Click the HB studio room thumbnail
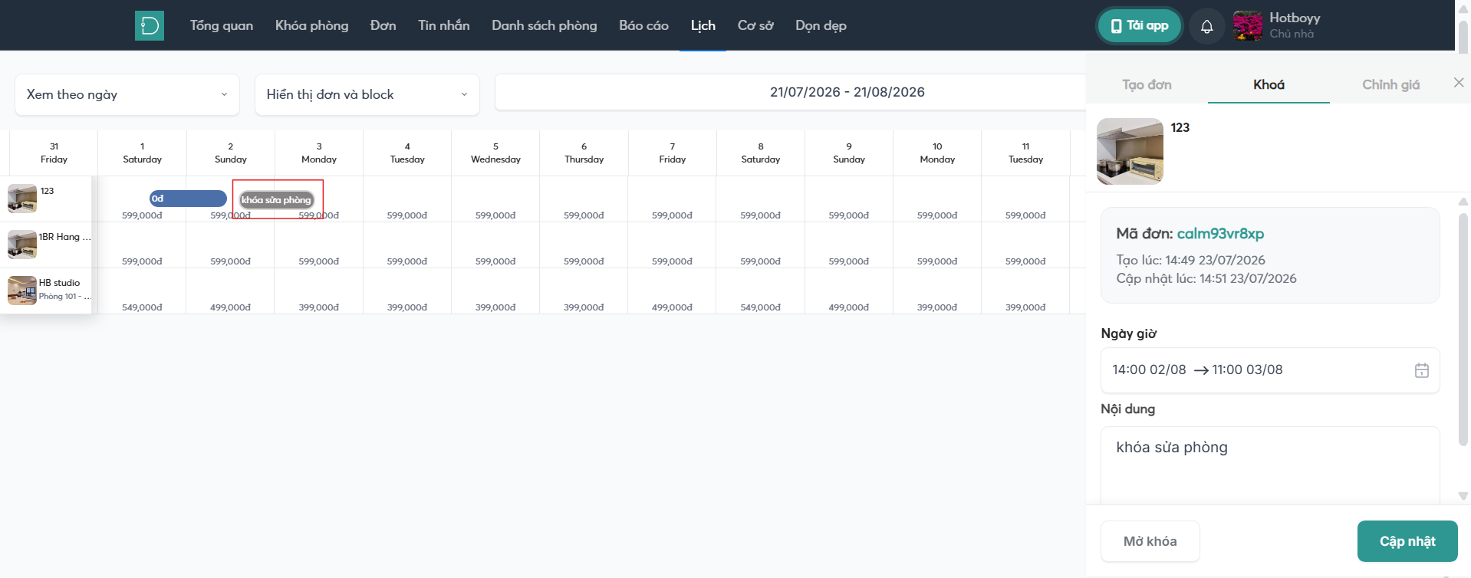 click(22, 291)
